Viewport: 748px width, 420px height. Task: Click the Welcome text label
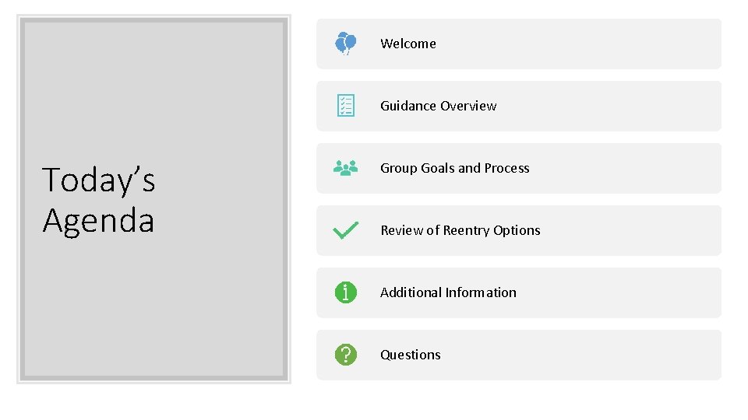pos(408,44)
